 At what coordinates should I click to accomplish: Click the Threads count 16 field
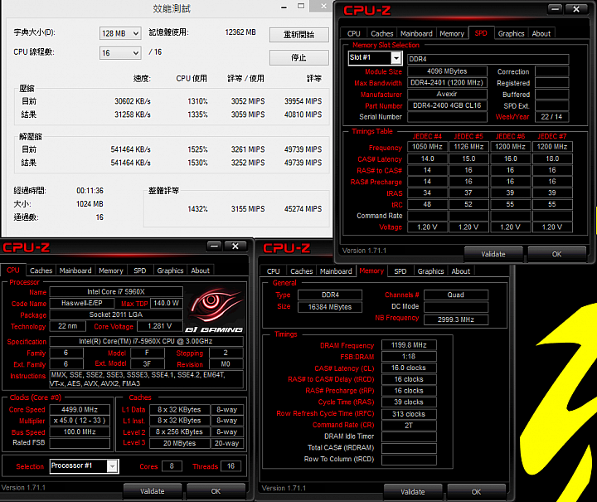(x=231, y=466)
